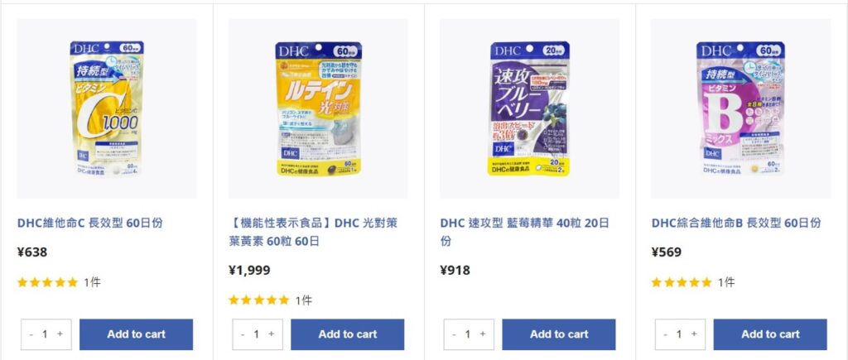
Task: Increase quantity for 速攻型藍莓精華 product
Action: pyautogui.click(x=483, y=334)
